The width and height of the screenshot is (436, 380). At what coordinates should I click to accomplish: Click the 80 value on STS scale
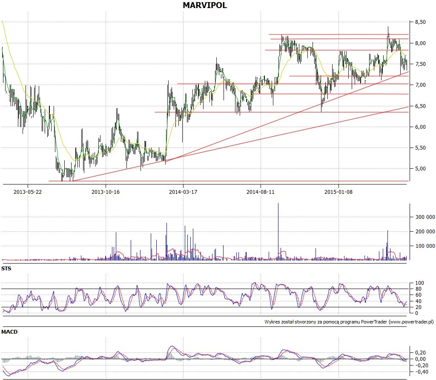[418, 289]
